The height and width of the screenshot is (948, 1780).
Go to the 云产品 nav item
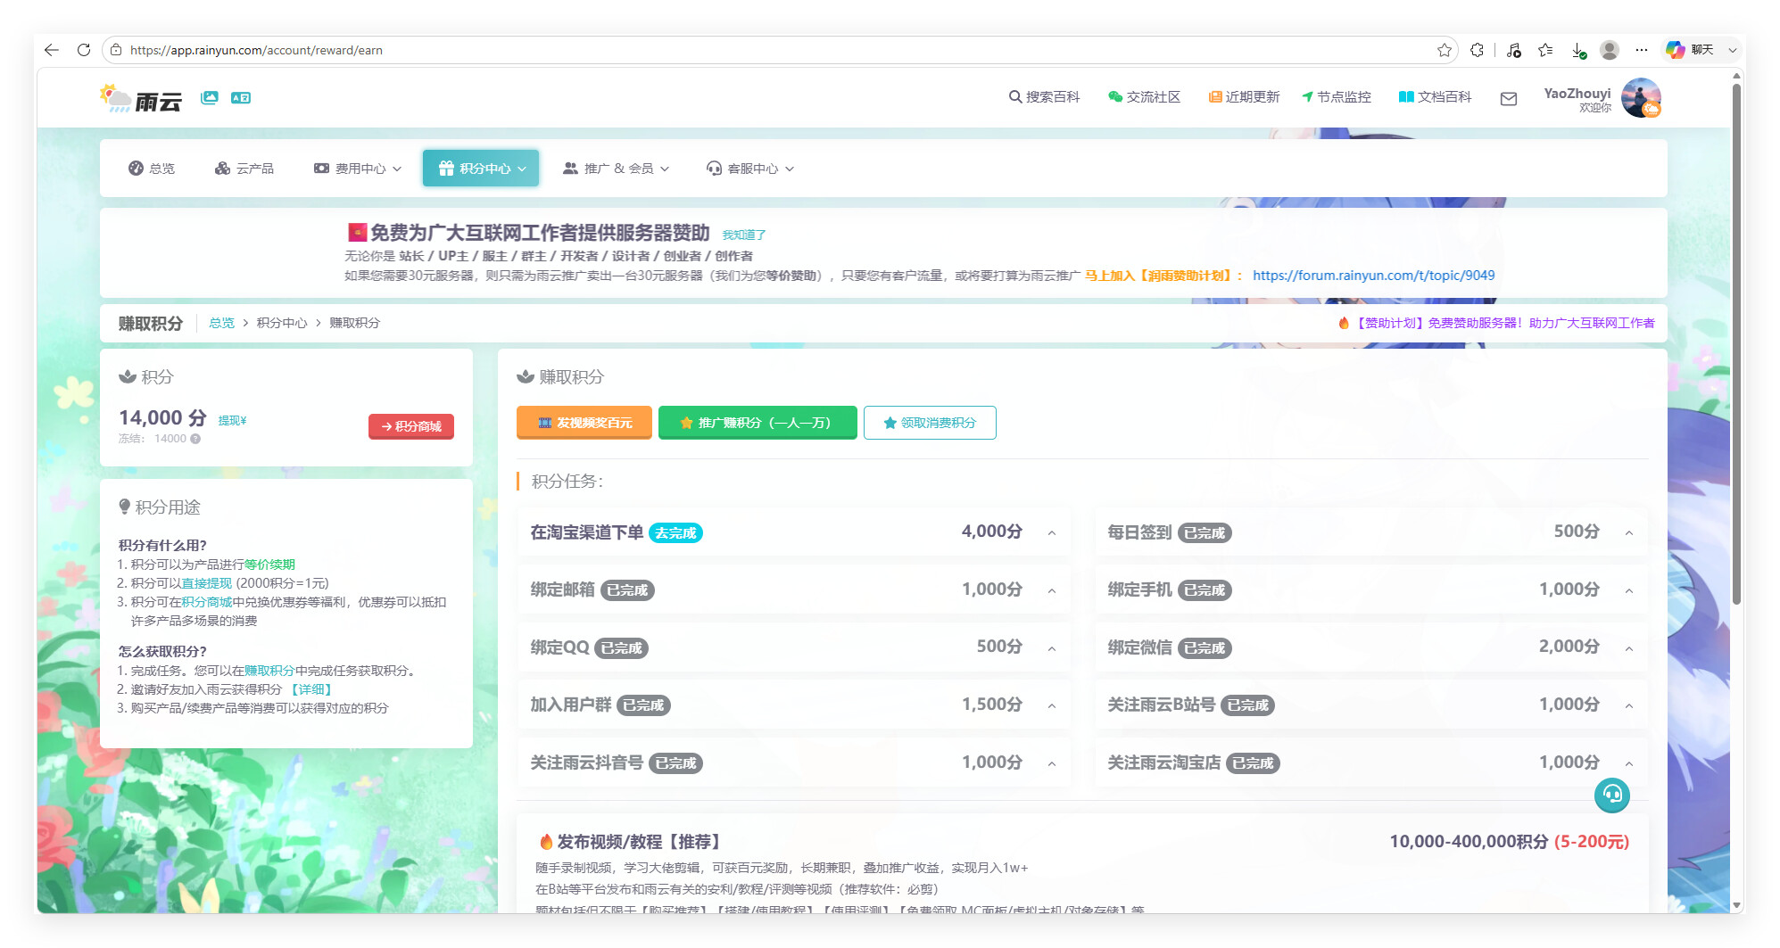(x=244, y=169)
